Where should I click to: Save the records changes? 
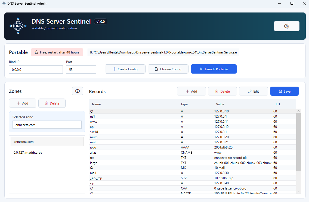pos(284,91)
